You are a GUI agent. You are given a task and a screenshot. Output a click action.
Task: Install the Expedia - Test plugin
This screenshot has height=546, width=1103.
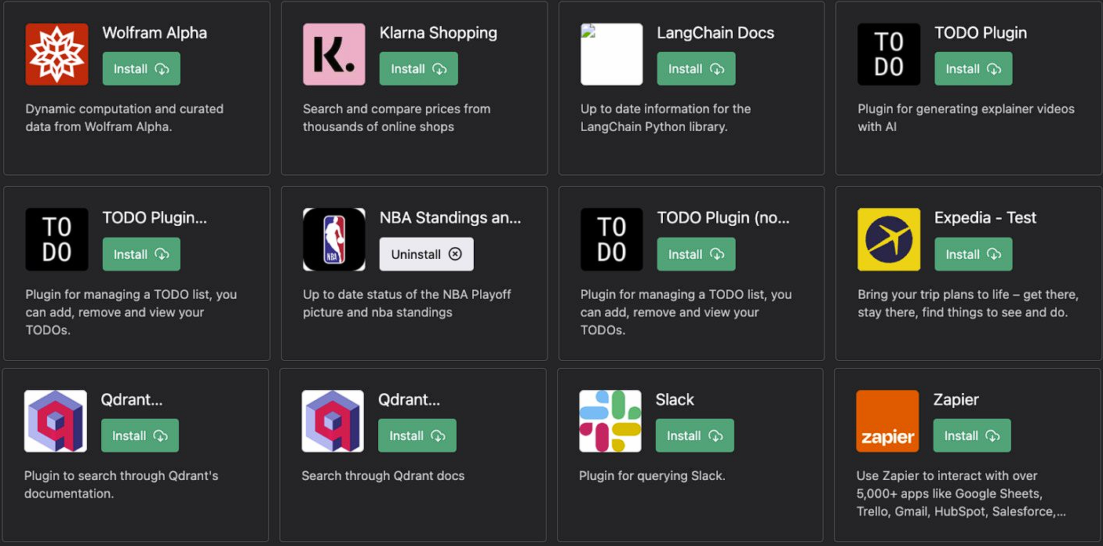974,254
